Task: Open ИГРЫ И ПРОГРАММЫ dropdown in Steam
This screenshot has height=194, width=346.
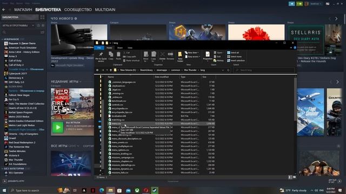Action: click(x=33, y=25)
